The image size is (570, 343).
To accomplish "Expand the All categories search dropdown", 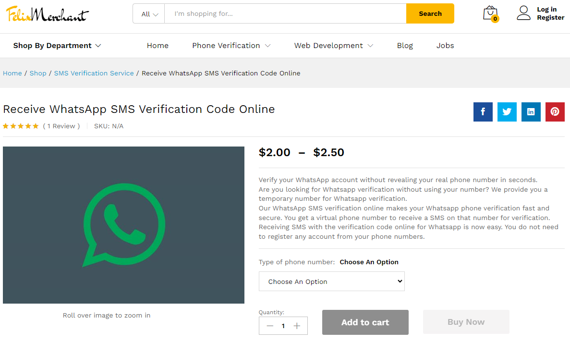I will [x=149, y=14].
